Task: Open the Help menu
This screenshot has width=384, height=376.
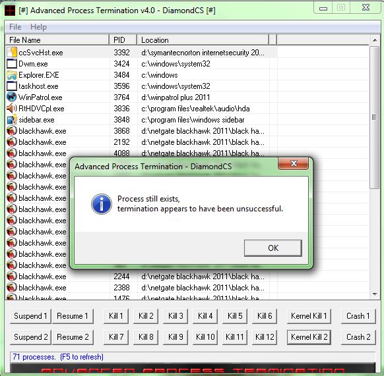Action: (x=38, y=27)
